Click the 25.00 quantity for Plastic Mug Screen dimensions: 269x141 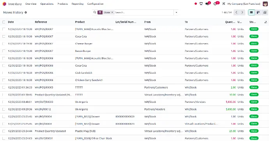(x=233, y=131)
